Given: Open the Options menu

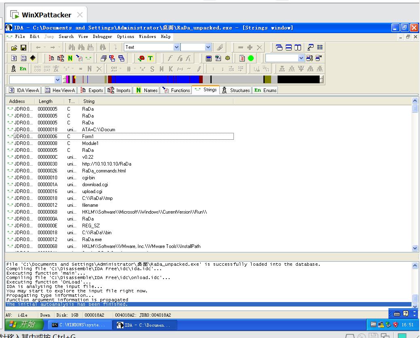Looking at the screenshot, I should [x=125, y=37].
